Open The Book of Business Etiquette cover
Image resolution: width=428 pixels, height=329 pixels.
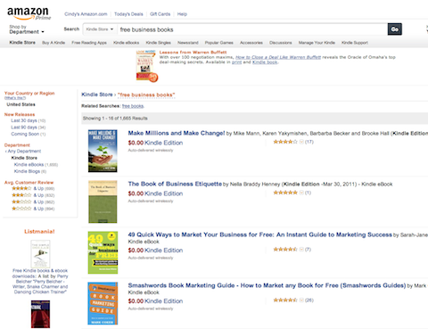(x=103, y=202)
